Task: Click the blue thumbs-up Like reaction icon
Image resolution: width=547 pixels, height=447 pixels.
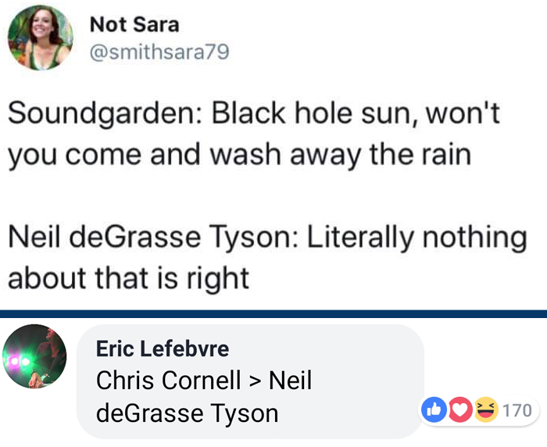Action: point(434,409)
